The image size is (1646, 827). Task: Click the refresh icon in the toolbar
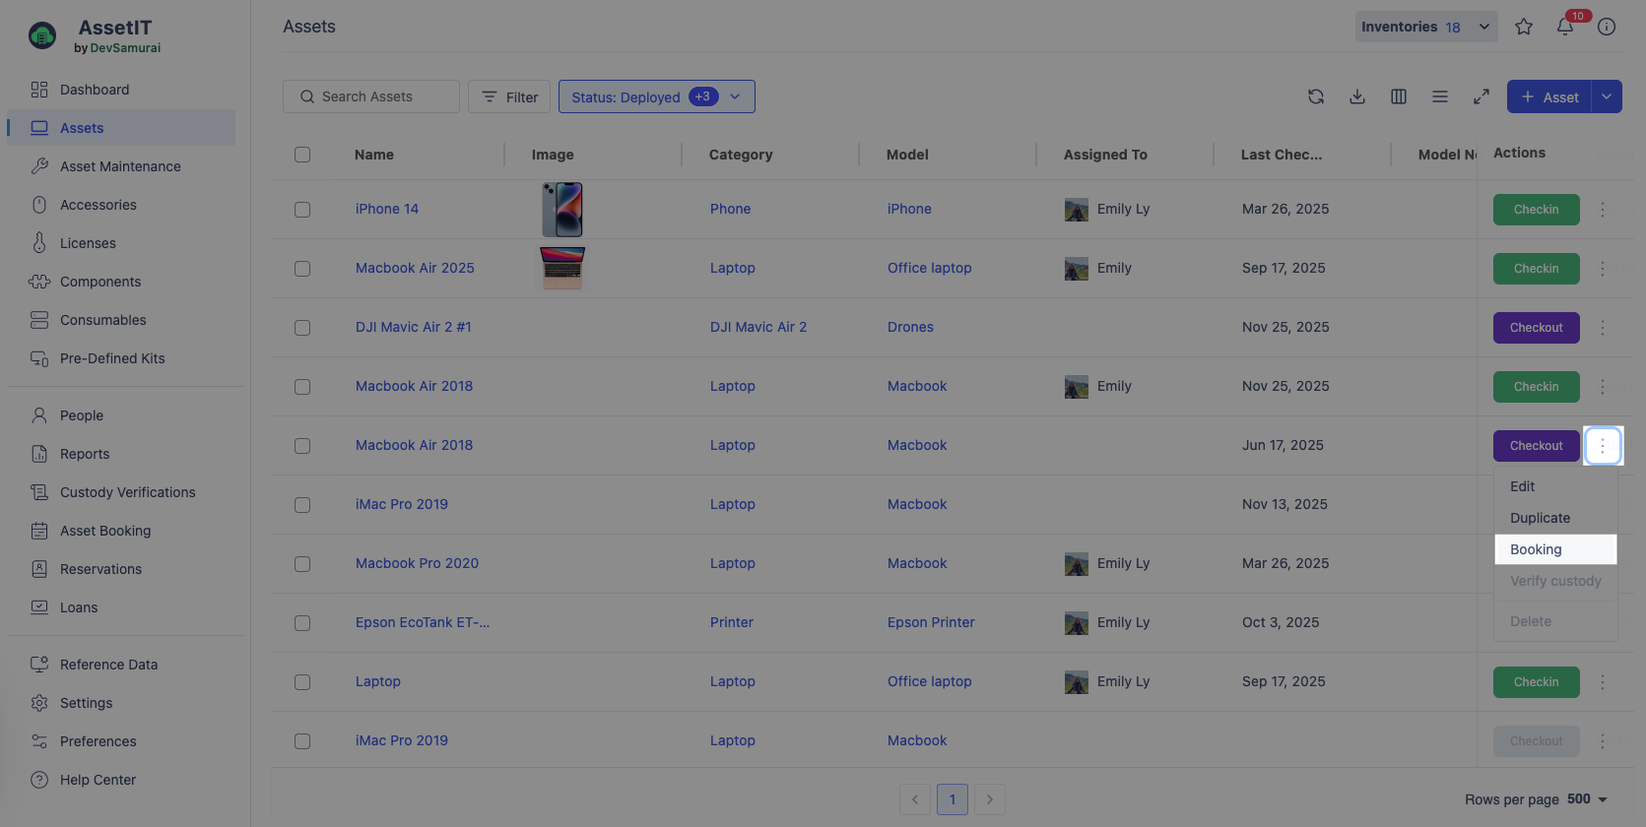pos(1315,96)
